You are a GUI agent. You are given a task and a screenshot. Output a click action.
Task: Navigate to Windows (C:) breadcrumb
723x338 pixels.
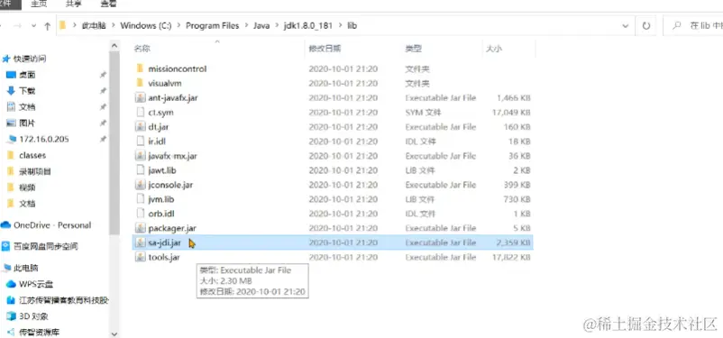click(146, 26)
